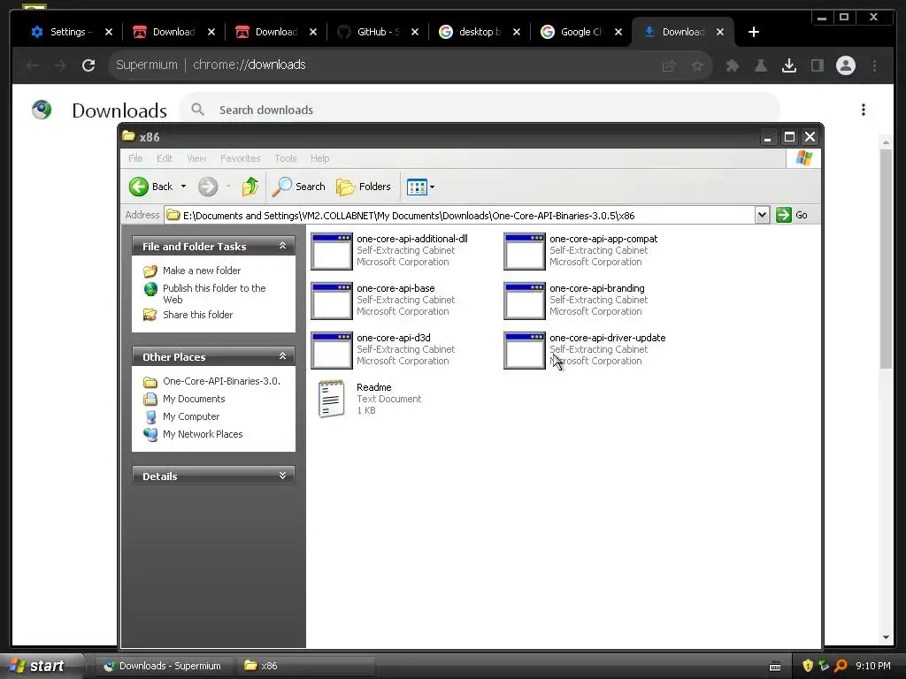Click the Explorer address path field
This screenshot has width=906, height=679.
coord(460,216)
